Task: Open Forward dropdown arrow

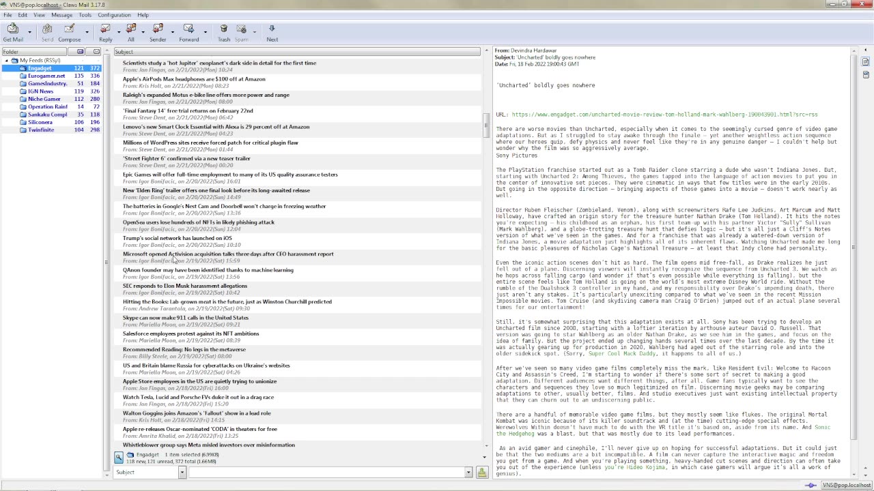Action: tap(206, 31)
